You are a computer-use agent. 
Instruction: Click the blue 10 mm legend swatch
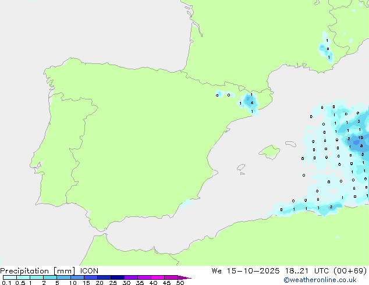click(x=77, y=278)
